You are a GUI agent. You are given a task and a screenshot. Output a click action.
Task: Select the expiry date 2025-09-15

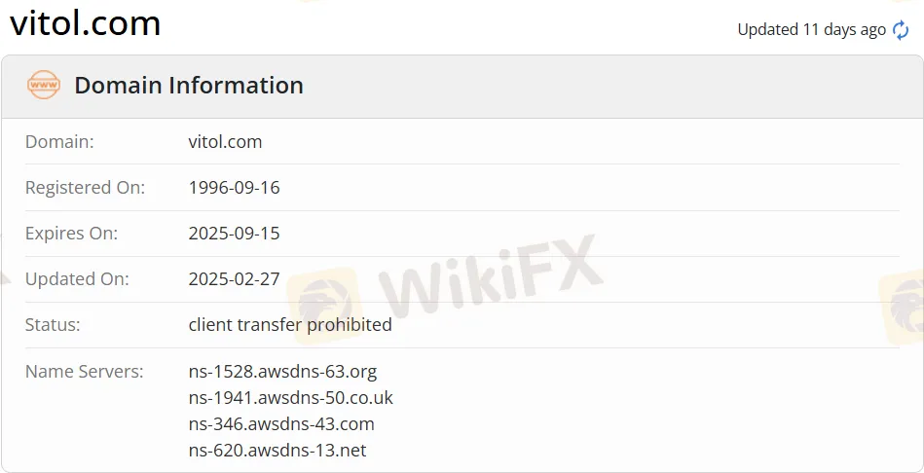[x=234, y=234]
